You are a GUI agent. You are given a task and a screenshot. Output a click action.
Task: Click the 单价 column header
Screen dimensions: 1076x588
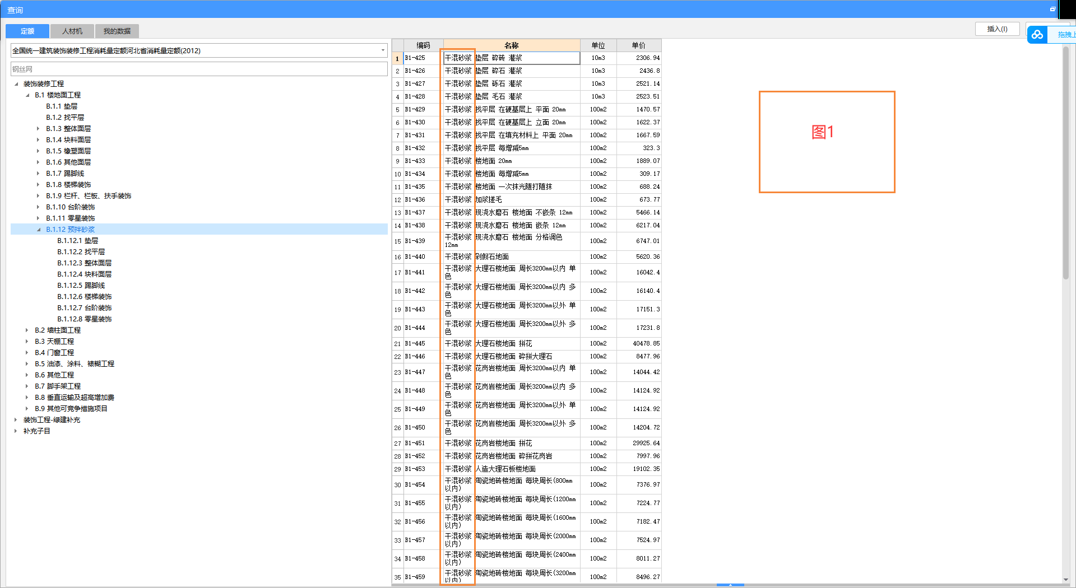tap(639, 45)
